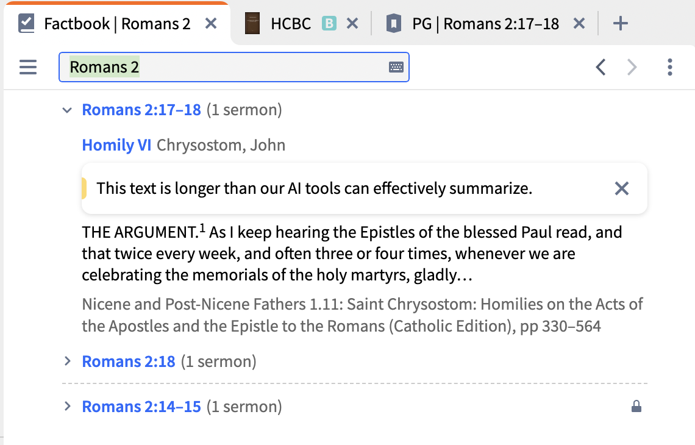The image size is (695, 445).
Task: Dismiss the AI summary warning message
Action: pos(621,188)
